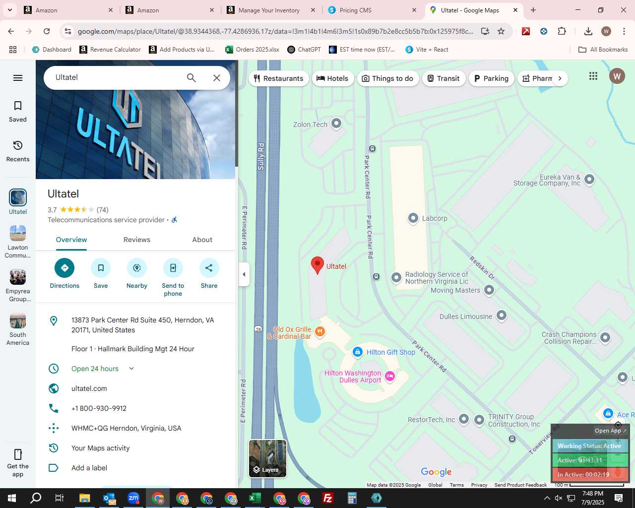Click the Hilton Gift Shop marker
This screenshot has width=635, height=508.
click(358, 352)
